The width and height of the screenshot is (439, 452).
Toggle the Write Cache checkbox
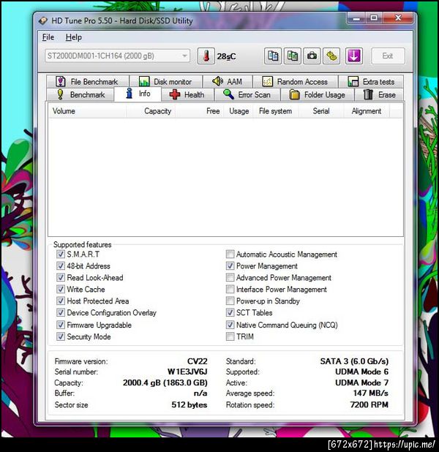[61, 289]
